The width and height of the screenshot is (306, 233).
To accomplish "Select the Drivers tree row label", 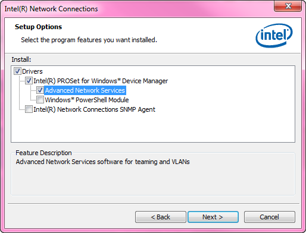I will [32, 71].
